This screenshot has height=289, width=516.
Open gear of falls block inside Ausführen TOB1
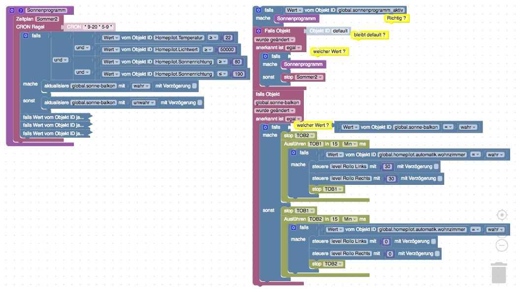pos(293,153)
